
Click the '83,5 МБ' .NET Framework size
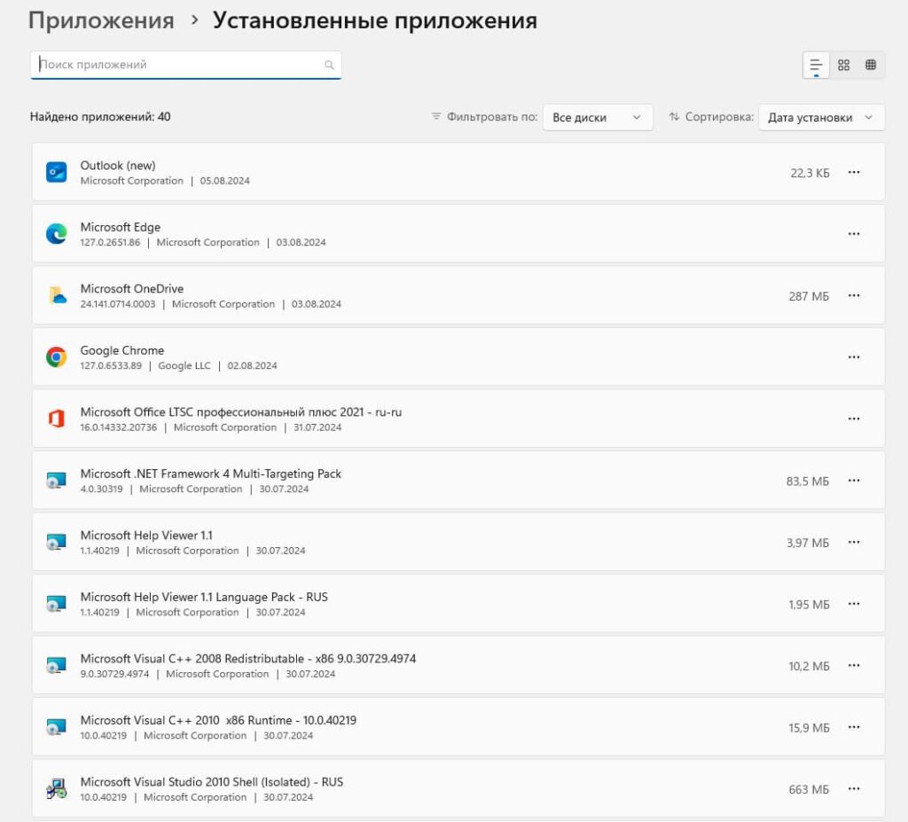tap(807, 481)
